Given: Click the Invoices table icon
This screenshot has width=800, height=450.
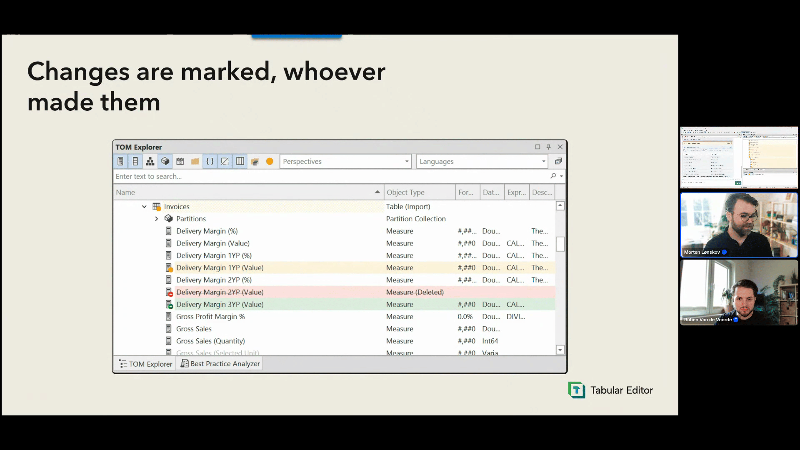Looking at the screenshot, I should click(157, 207).
